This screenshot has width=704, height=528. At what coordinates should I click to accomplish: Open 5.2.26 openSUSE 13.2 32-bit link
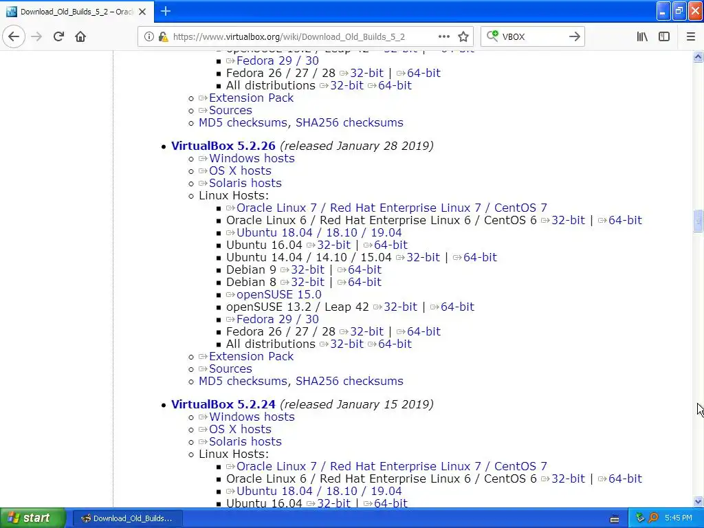tap(401, 307)
